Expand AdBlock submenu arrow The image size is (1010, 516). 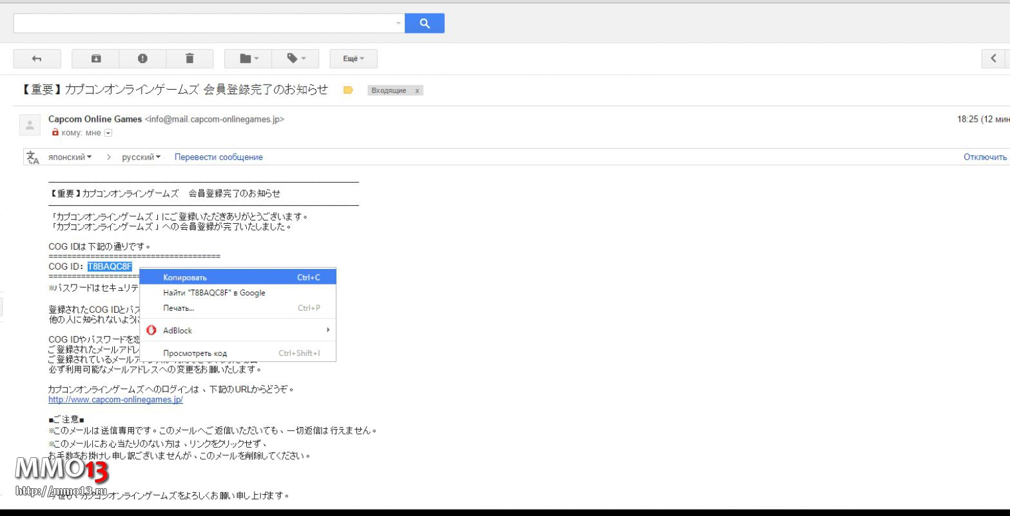tap(328, 330)
